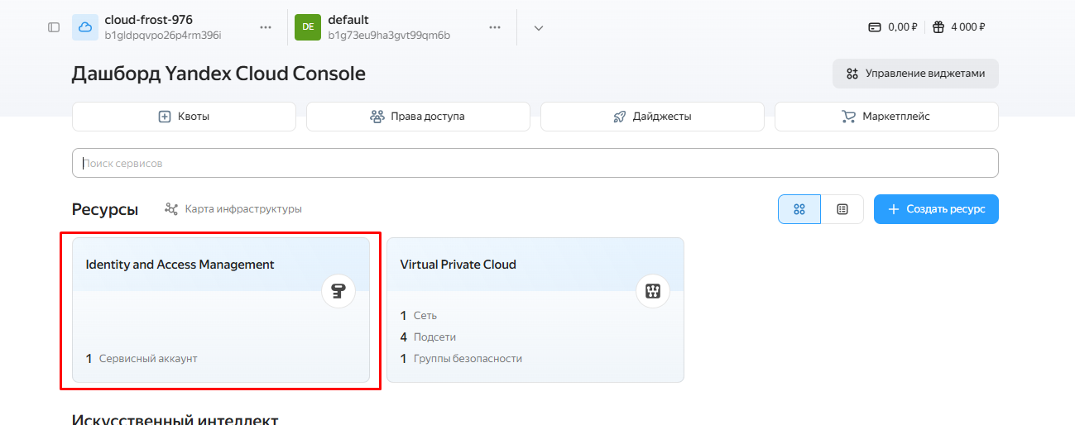Viewport: 1075px width, 425px height.
Task: Expand the chevron next to default folder
Action: [539, 28]
